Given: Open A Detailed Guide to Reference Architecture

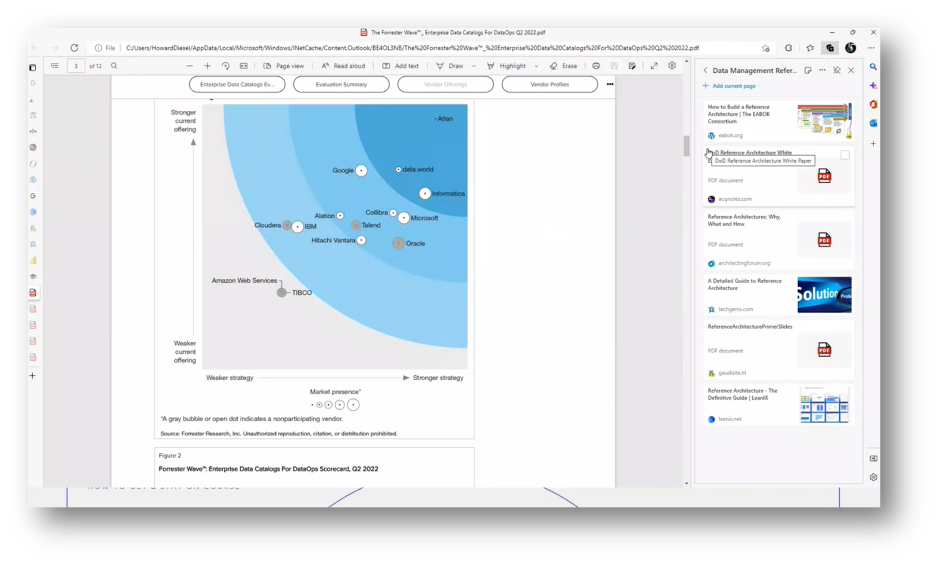Looking at the screenshot, I should point(778,294).
